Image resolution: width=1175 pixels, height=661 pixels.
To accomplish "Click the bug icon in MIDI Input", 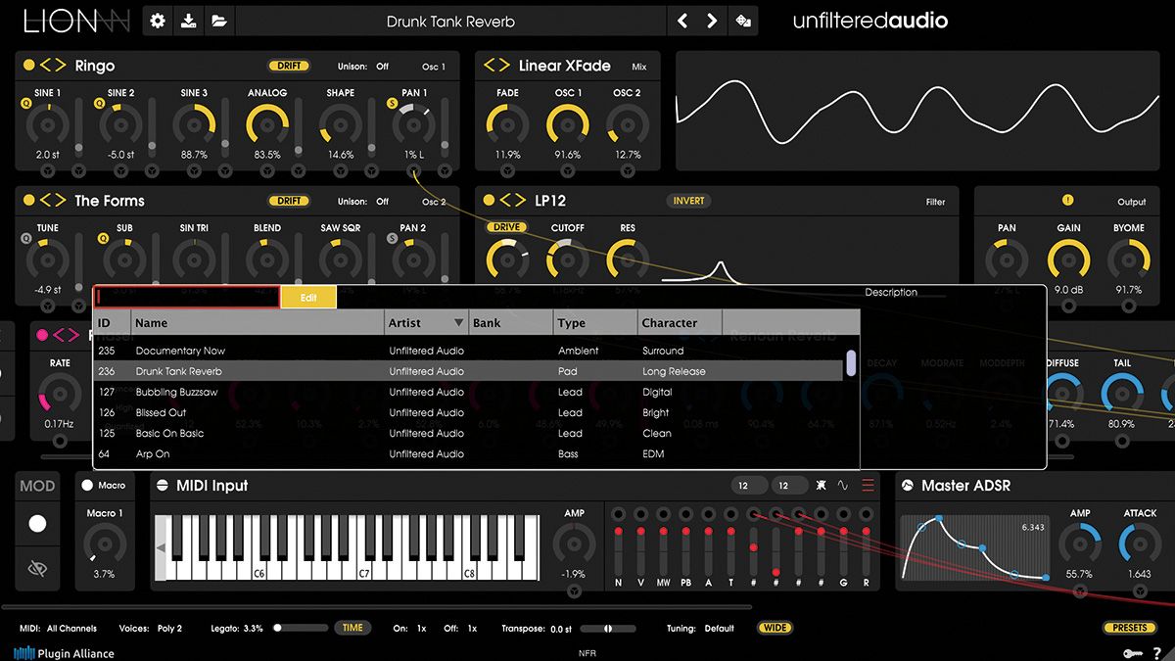I will (x=820, y=486).
